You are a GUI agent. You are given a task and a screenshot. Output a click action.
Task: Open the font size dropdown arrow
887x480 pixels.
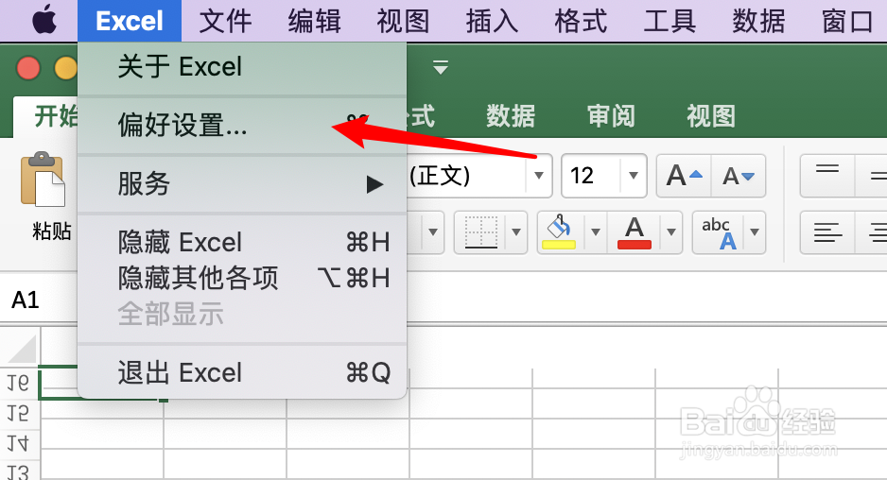click(x=634, y=176)
